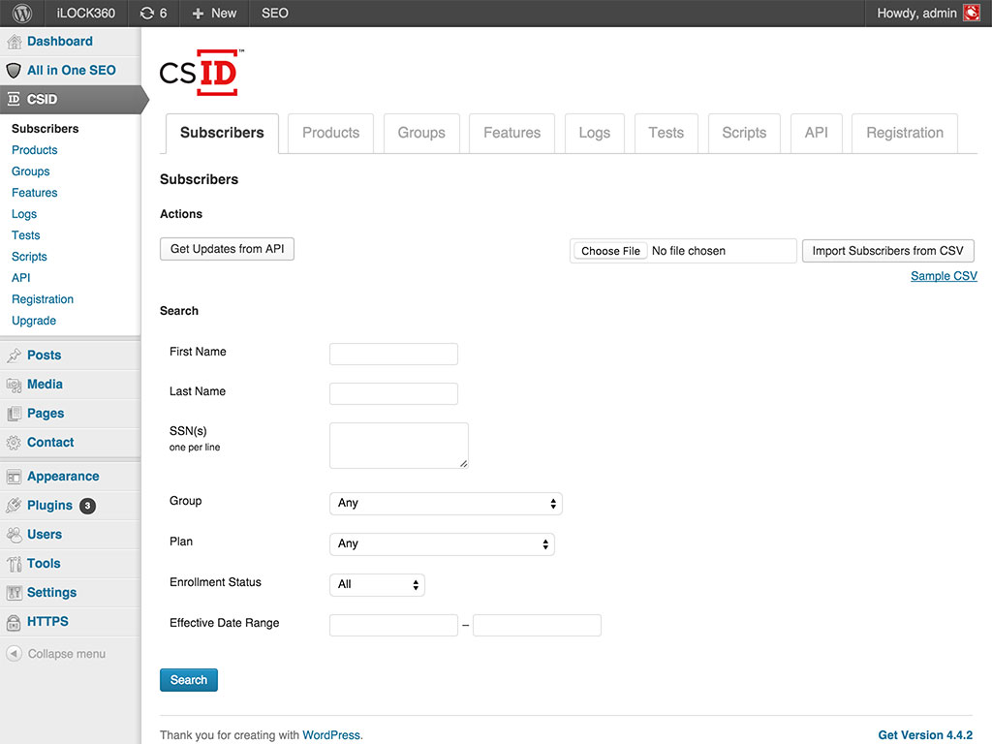
Task: Switch to the Groups tab
Action: [x=421, y=133]
